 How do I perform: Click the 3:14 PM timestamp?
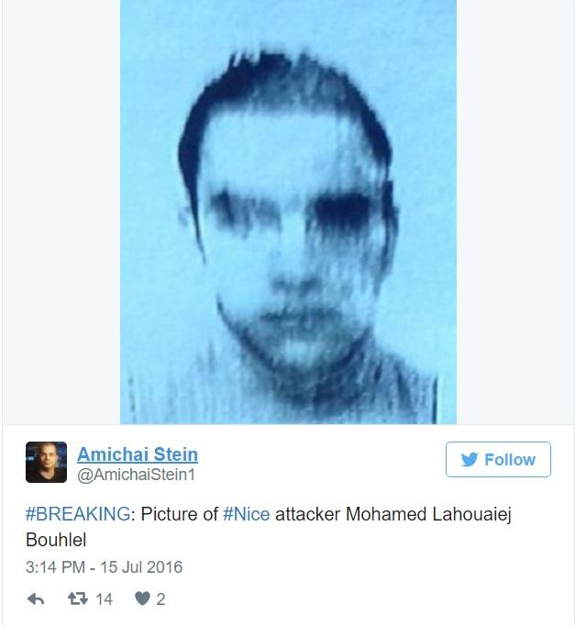[x=56, y=567]
